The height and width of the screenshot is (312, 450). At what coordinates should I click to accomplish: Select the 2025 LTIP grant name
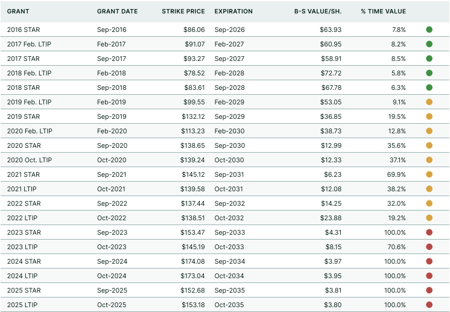pos(22,305)
